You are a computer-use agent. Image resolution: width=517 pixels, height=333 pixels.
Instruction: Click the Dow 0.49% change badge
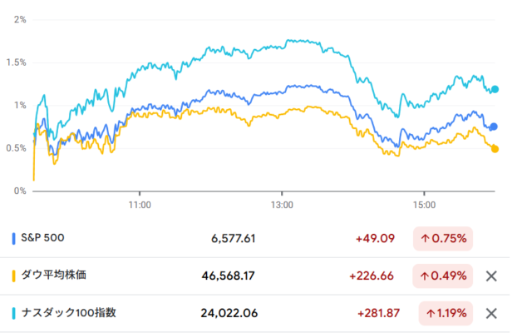pos(443,276)
